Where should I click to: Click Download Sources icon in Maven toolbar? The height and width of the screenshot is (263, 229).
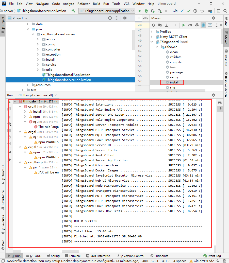coord(167,25)
